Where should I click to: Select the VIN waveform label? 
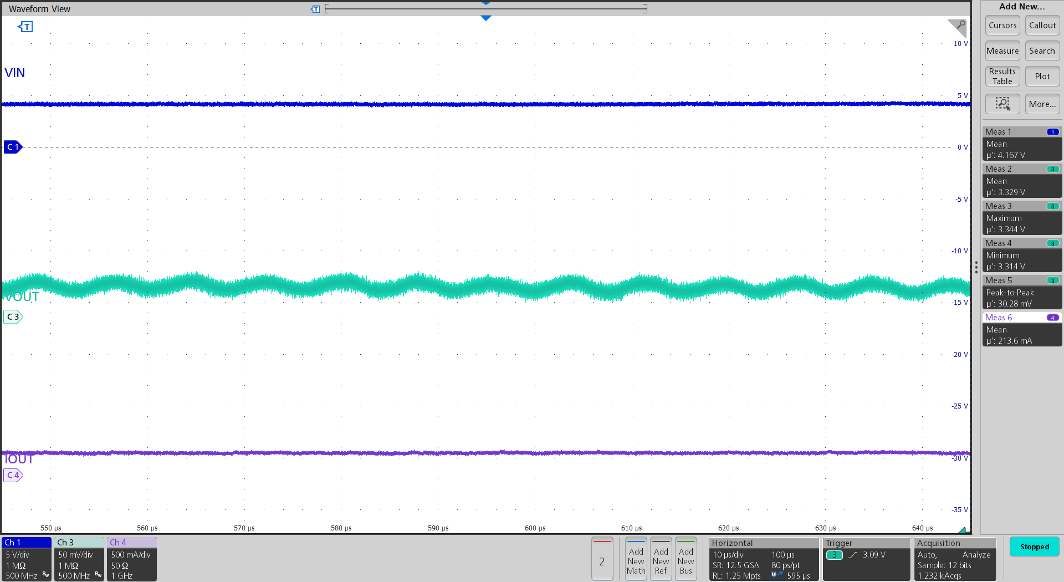tap(15, 73)
